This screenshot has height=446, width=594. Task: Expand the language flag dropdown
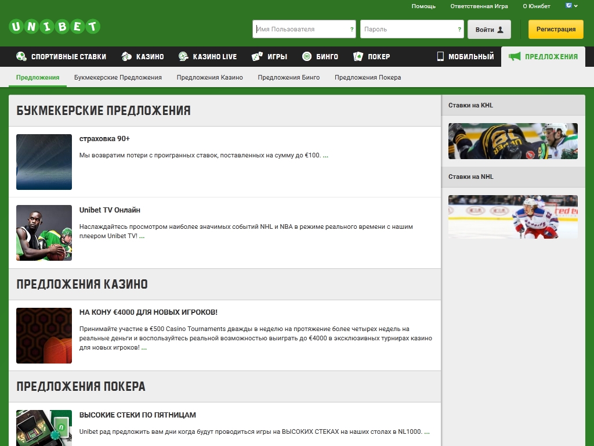coord(572,6)
